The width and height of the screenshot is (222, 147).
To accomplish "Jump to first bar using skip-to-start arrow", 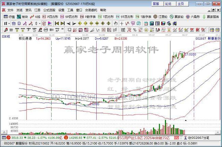I will [x=57, y=23].
